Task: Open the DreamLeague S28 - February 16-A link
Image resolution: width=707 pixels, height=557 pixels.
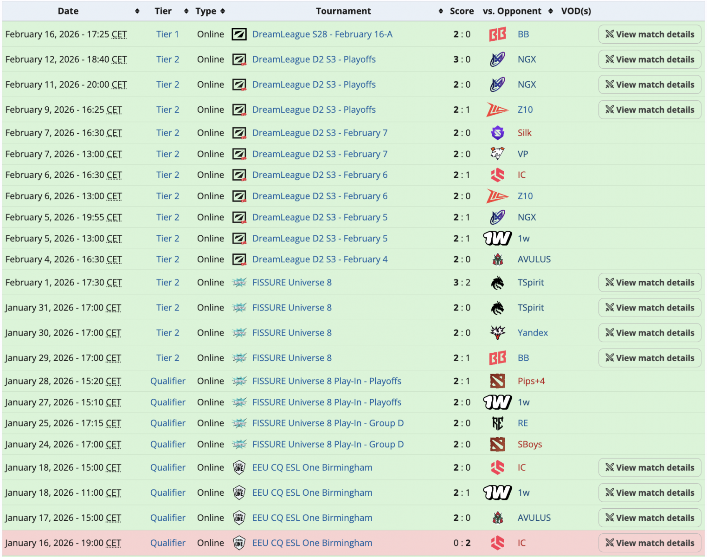Action: pyautogui.click(x=322, y=34)
